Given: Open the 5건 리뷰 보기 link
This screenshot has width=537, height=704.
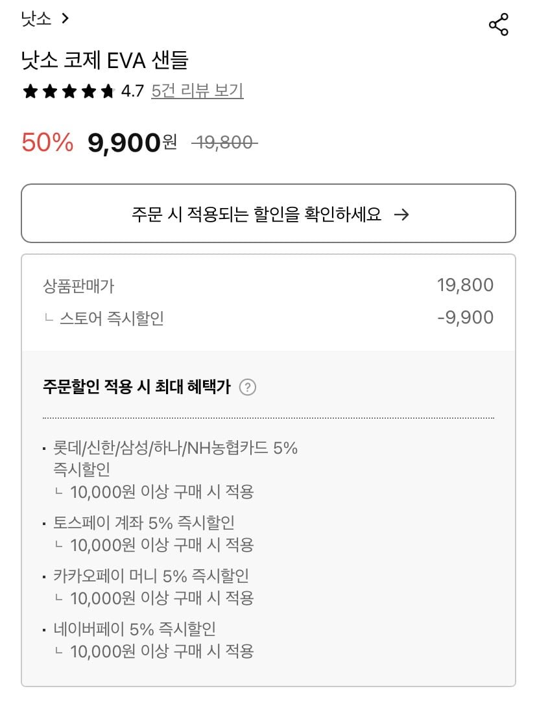Looking at the screenshot, I should pos(197,91).
